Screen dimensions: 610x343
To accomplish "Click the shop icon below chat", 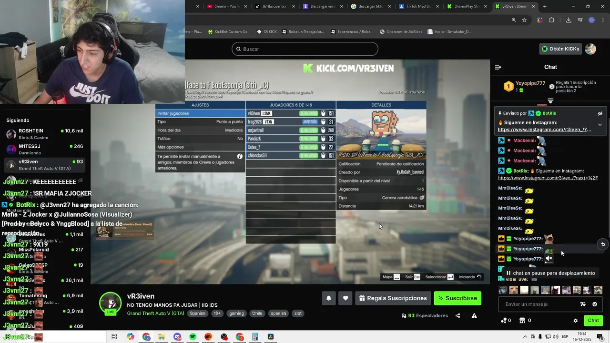I will (x=522, y=321).
